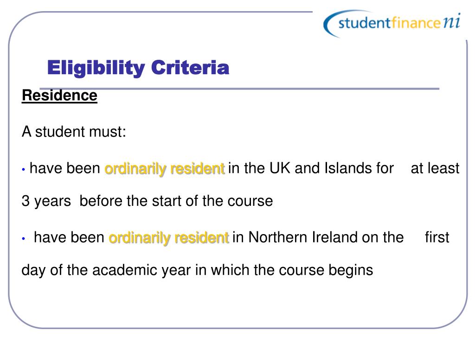Screen dimensions: 475x356
Task: Click the horizontal rule under title
Action: pos(239,89)
